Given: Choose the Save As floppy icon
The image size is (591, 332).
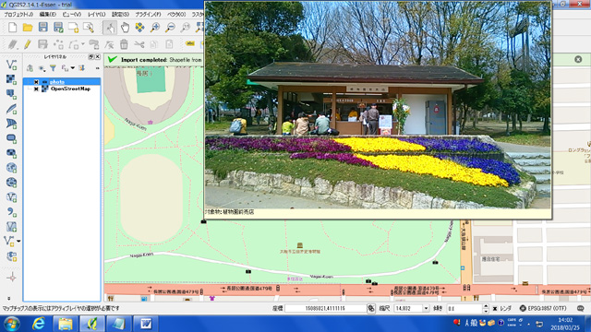Looking at the screenshot, I should tap(58, 27).
